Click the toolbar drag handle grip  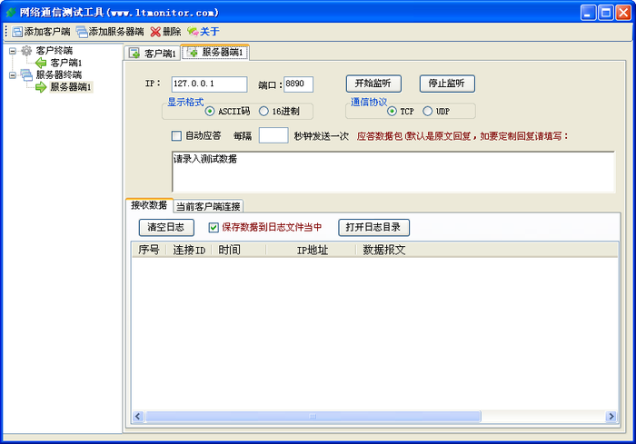6,32
